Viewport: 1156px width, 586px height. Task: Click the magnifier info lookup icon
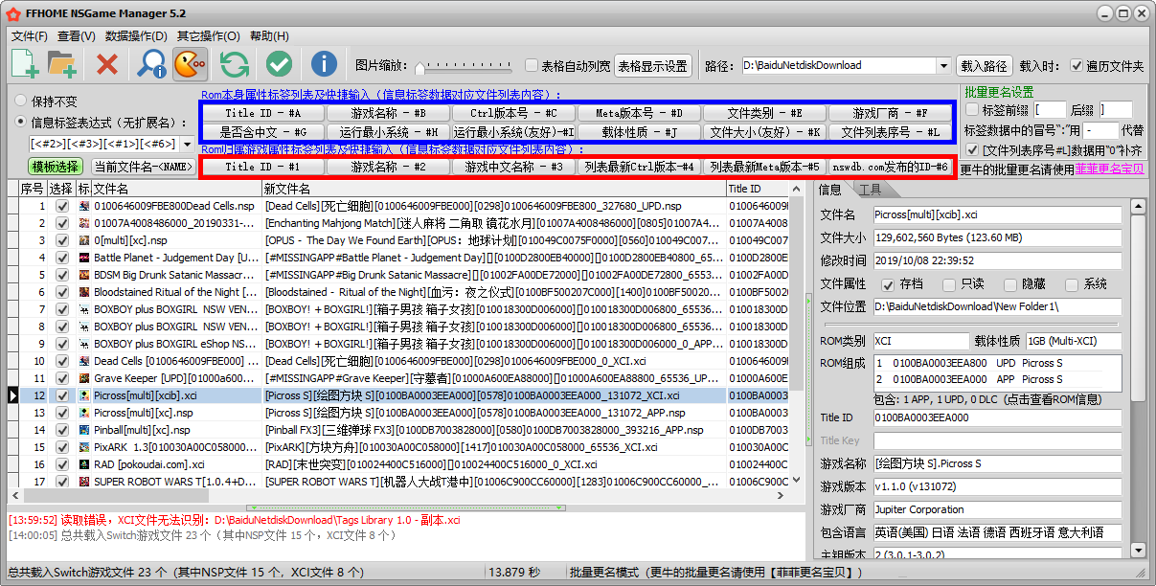pos(151,64)
